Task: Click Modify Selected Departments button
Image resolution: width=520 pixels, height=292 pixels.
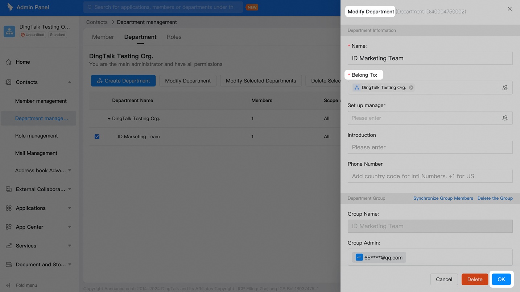Action: 261,81
